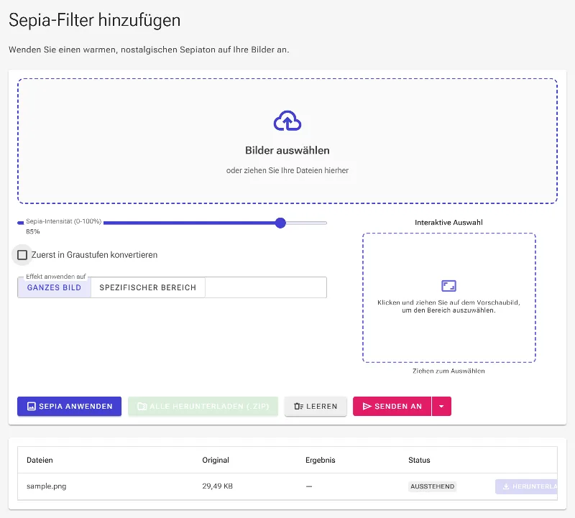Image resolution: width=575 pixels, height=518 pixels.
Task: Click the 'Ausstehend' status badge
Action: [433, 486]
